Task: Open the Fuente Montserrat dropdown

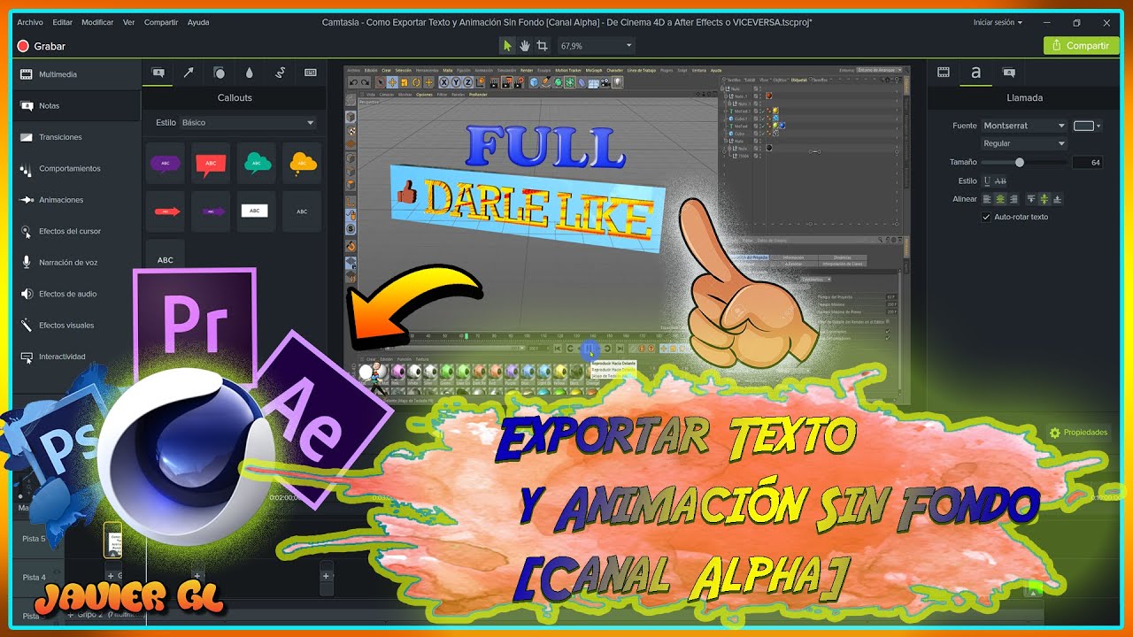Action: tap(1024, 126)
